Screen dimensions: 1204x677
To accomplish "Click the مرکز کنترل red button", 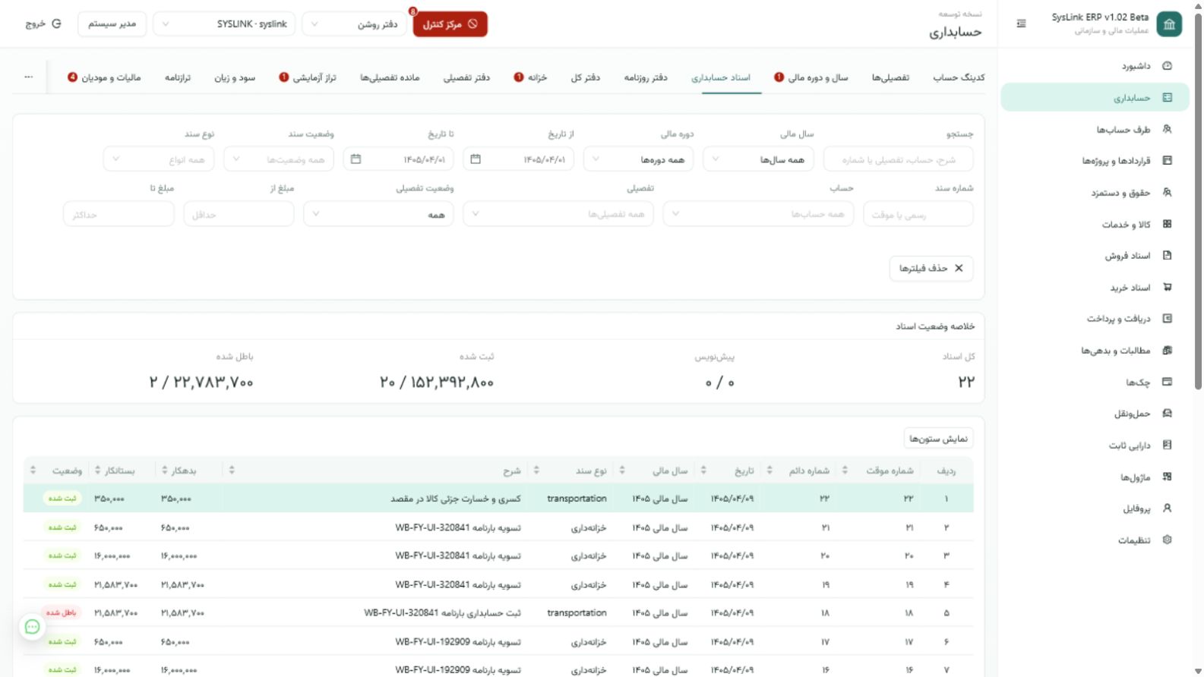I will coord(450,24).
